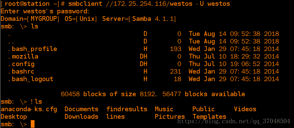Click the Server=[Samba 4.1.1] text
Screen dimensions: 294x128
(139, 19)
